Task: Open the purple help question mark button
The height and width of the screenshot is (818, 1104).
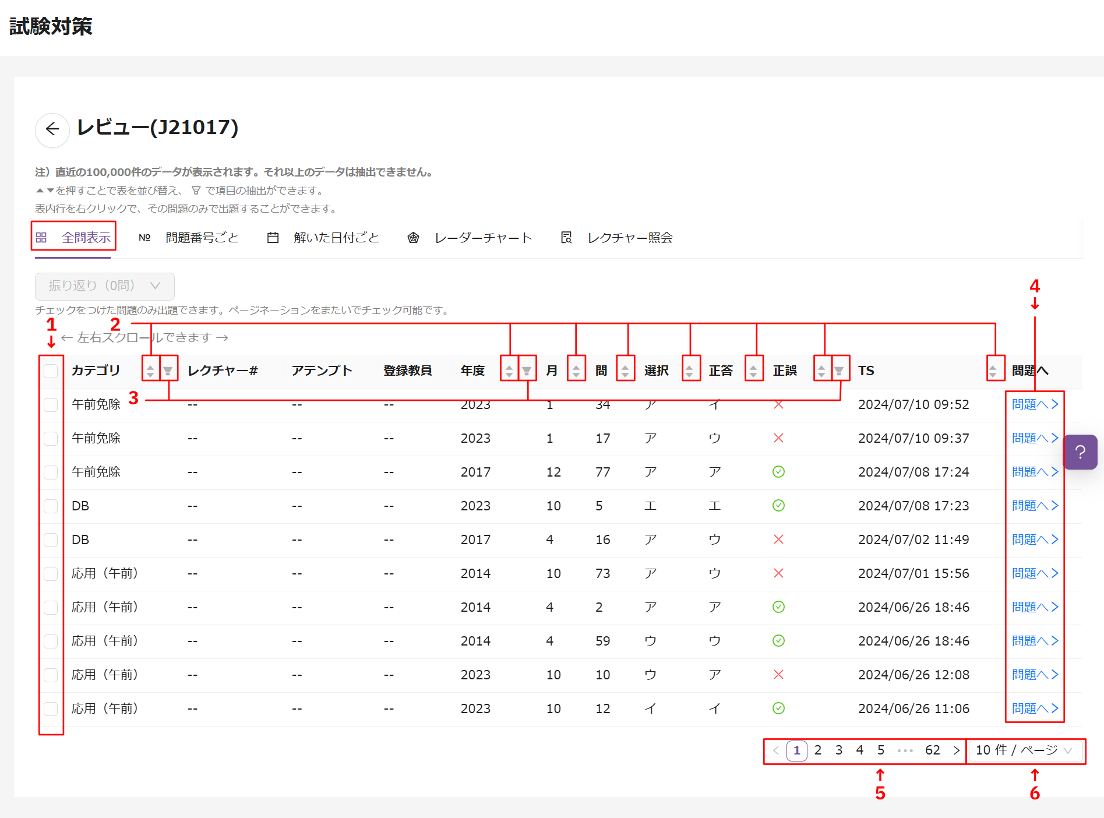Action: pyautogui.click(x=1080, y=452)
